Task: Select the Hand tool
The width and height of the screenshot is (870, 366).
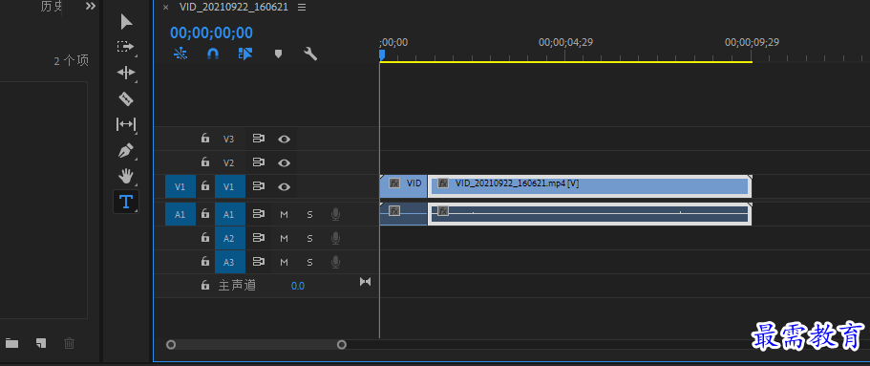Action: (x=126, y=177)
